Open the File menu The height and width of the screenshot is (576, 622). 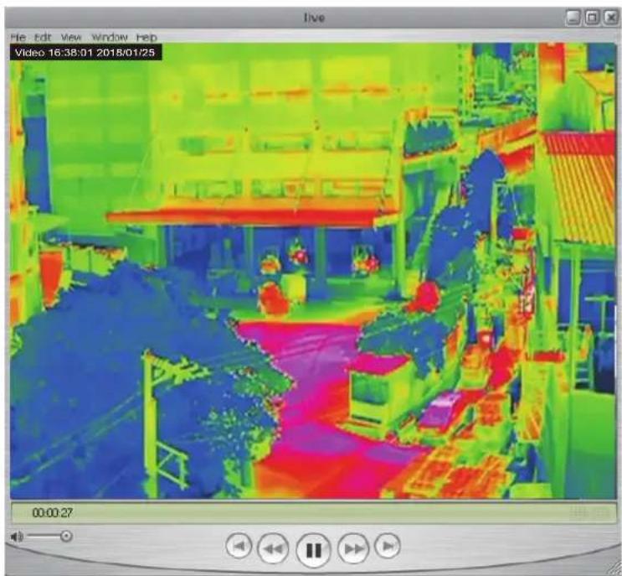pyautogui.click(x=18, y=38)
